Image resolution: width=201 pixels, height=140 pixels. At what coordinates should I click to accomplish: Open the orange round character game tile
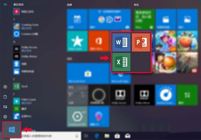point(187,41)
